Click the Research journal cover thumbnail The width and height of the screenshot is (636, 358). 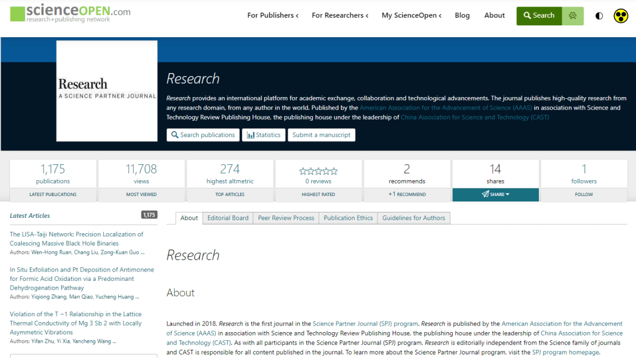pyautogui.click(x=107, y=91)
